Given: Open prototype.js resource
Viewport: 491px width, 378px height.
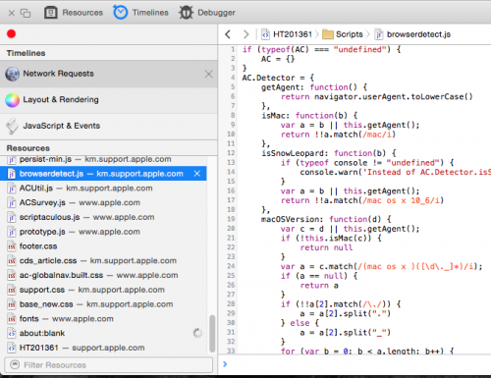Looking at the screenshot, I should click(103, 232).
